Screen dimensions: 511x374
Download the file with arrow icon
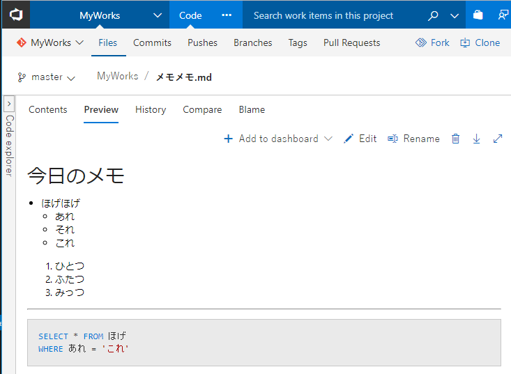pos(477,139)
